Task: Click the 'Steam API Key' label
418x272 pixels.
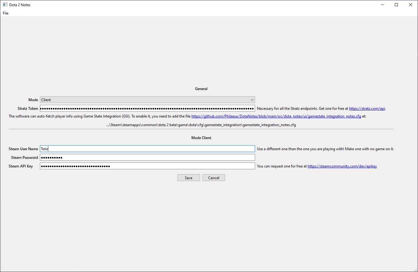Action: (x=21, y=166)
